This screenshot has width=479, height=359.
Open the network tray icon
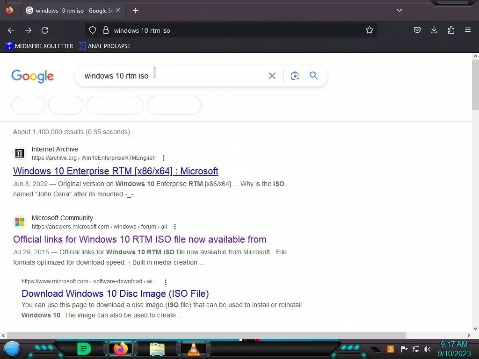click(416, 349)
